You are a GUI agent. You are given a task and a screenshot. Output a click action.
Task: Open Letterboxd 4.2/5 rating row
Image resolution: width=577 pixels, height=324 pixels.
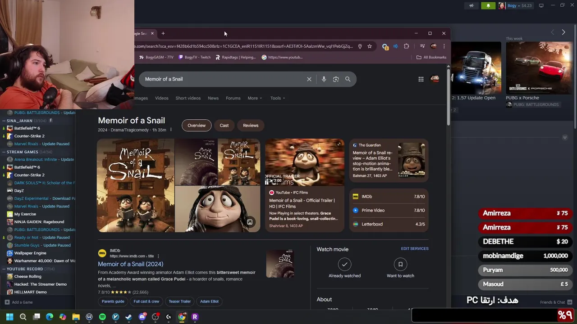[389, 224]
